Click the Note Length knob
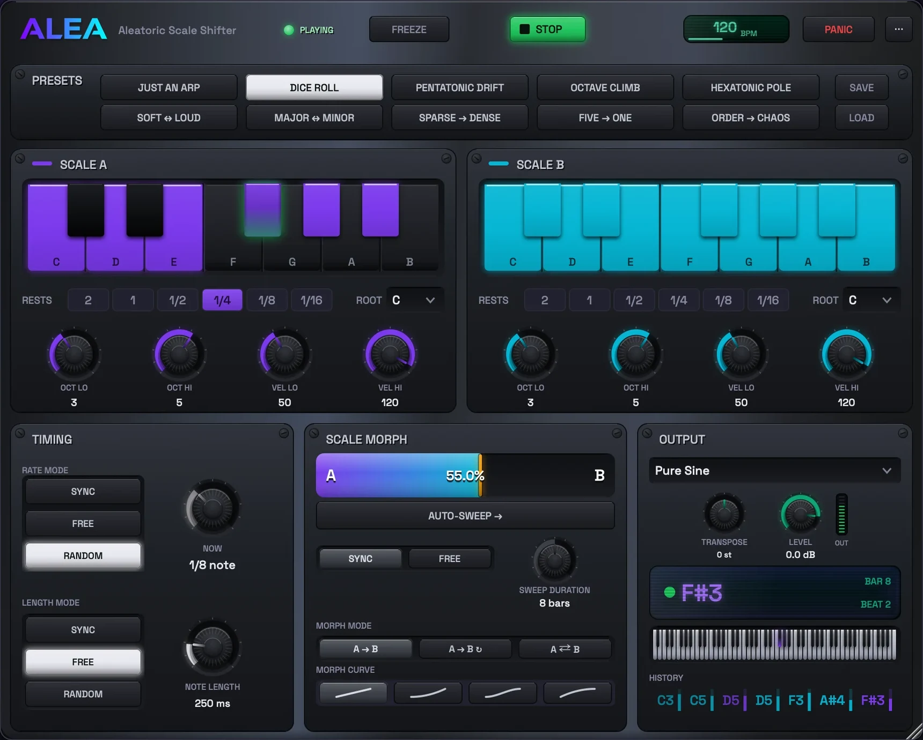The width and height of the screenshot is (923, 740). pyautogui.click(x=212, y=647)
